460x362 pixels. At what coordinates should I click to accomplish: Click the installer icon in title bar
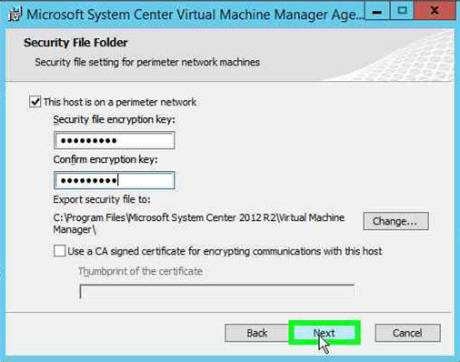[15, 15]
